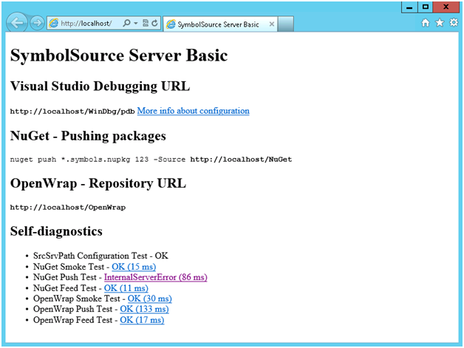Open OpenWrap Smoke Test OK (30 ms) link
The width and height of the screenshot is (464, 348).
point(149,298)
